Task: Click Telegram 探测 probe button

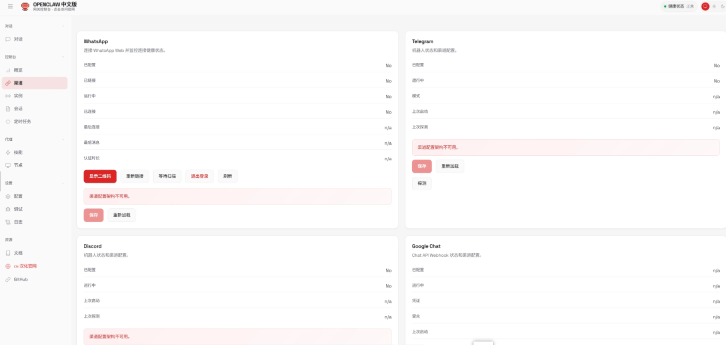Action: 421,184
